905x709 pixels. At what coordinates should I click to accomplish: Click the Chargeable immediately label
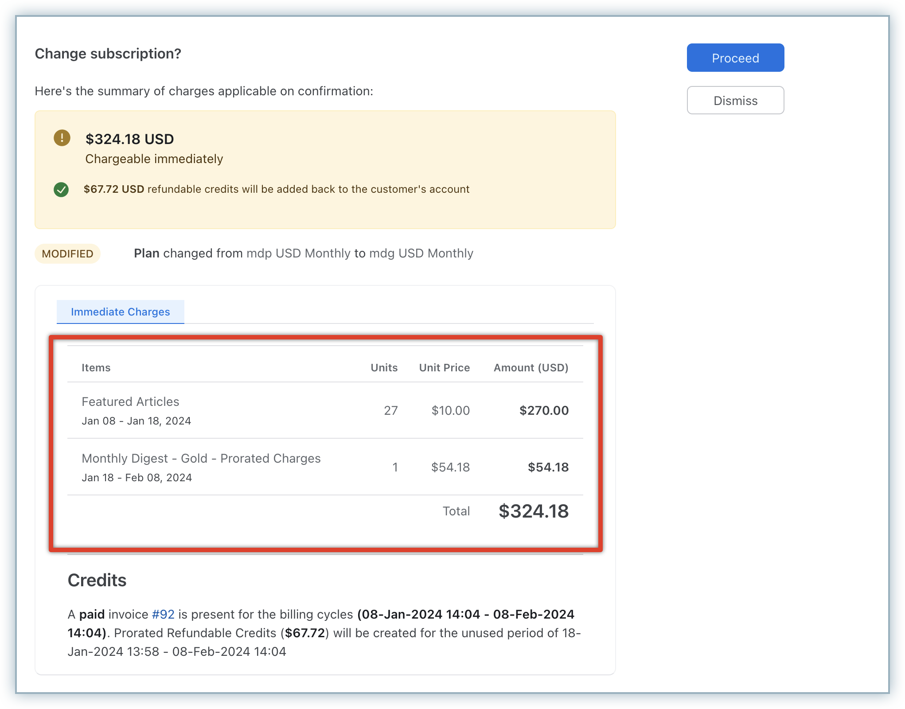coord(154,159)
